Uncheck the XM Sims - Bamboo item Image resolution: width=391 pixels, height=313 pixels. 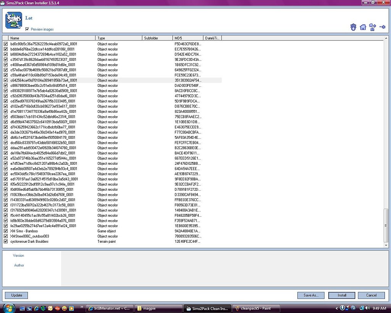click(x=5, y=231)
